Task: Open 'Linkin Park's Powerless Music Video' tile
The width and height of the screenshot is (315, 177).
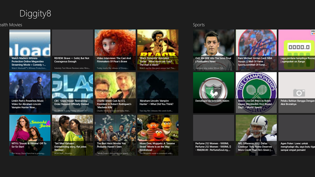Action: [30, 92]
